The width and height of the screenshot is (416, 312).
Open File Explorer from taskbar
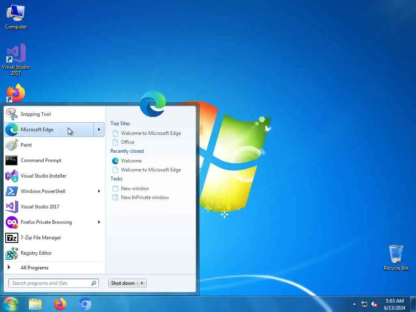pos(35,304)
